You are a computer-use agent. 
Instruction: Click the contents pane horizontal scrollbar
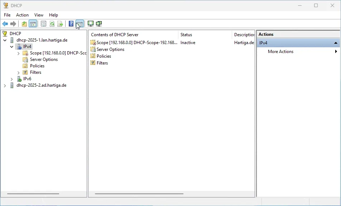click(x=139, y=193)
